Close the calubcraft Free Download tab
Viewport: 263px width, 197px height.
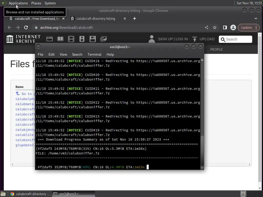tap(63, 18)
